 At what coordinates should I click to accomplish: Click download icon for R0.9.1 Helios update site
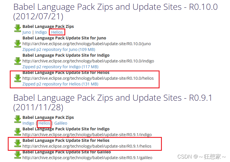tap(18, 143)
